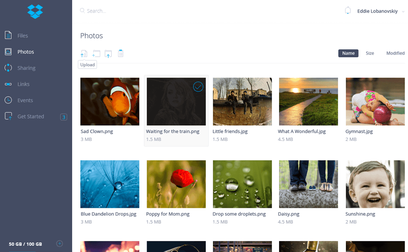Click in the Search field
This screenshot has height=252, width=408.
click(x=130, y=11)
